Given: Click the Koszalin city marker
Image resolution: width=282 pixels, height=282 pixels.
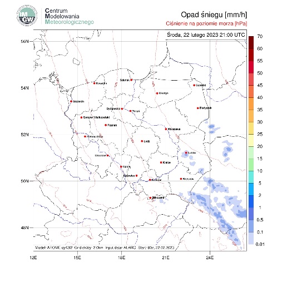Looking at the screenshot, I should tap(95, 83).
